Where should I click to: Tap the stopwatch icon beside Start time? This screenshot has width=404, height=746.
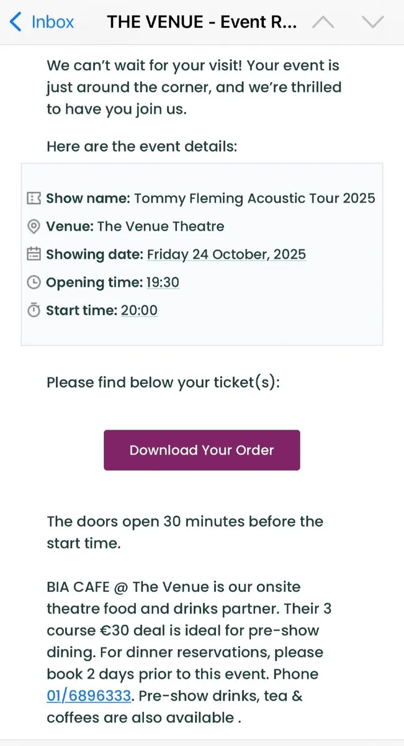coord(34,310)
